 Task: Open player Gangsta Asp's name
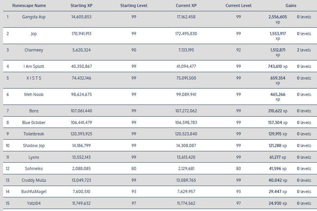click(34, 17)
